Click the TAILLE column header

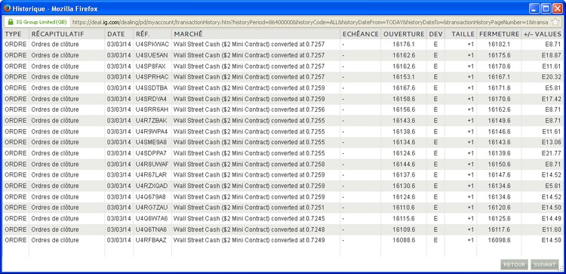463,34
